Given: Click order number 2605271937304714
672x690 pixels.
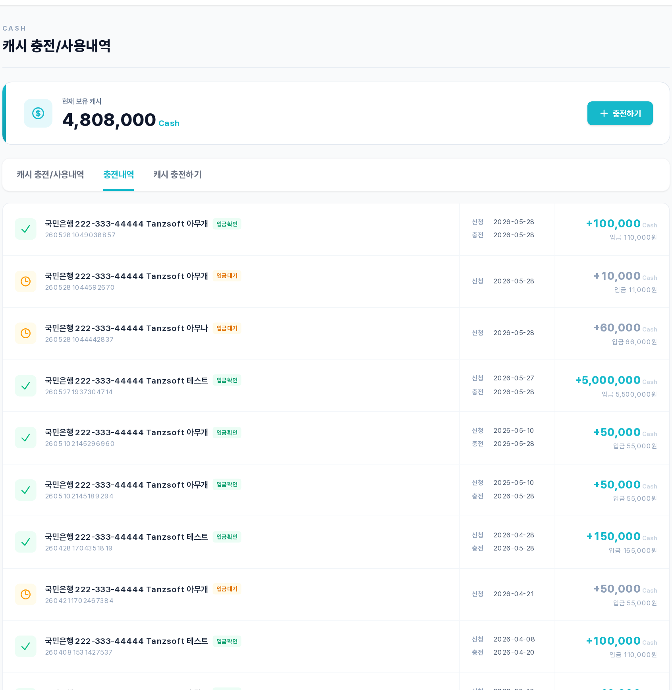Looking at the screenshot, I should coord(79,392).
